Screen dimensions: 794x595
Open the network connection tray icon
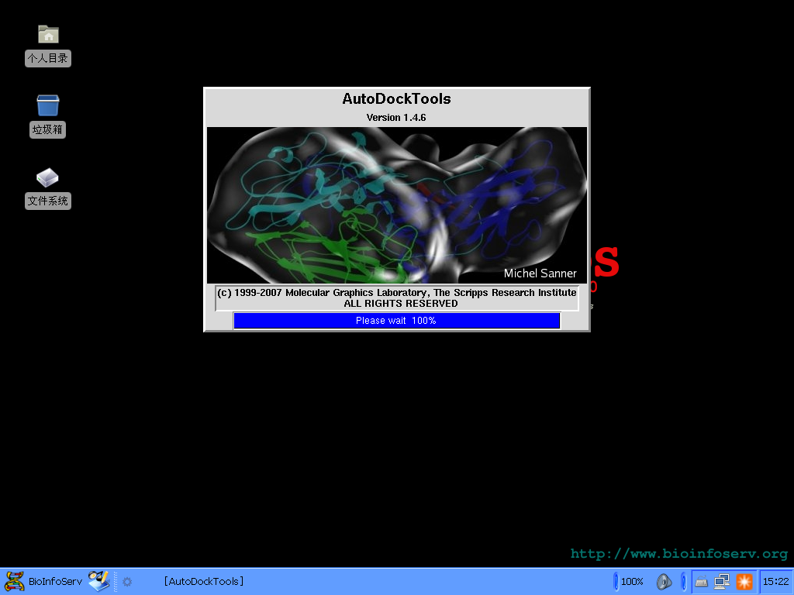coord(722,582)
